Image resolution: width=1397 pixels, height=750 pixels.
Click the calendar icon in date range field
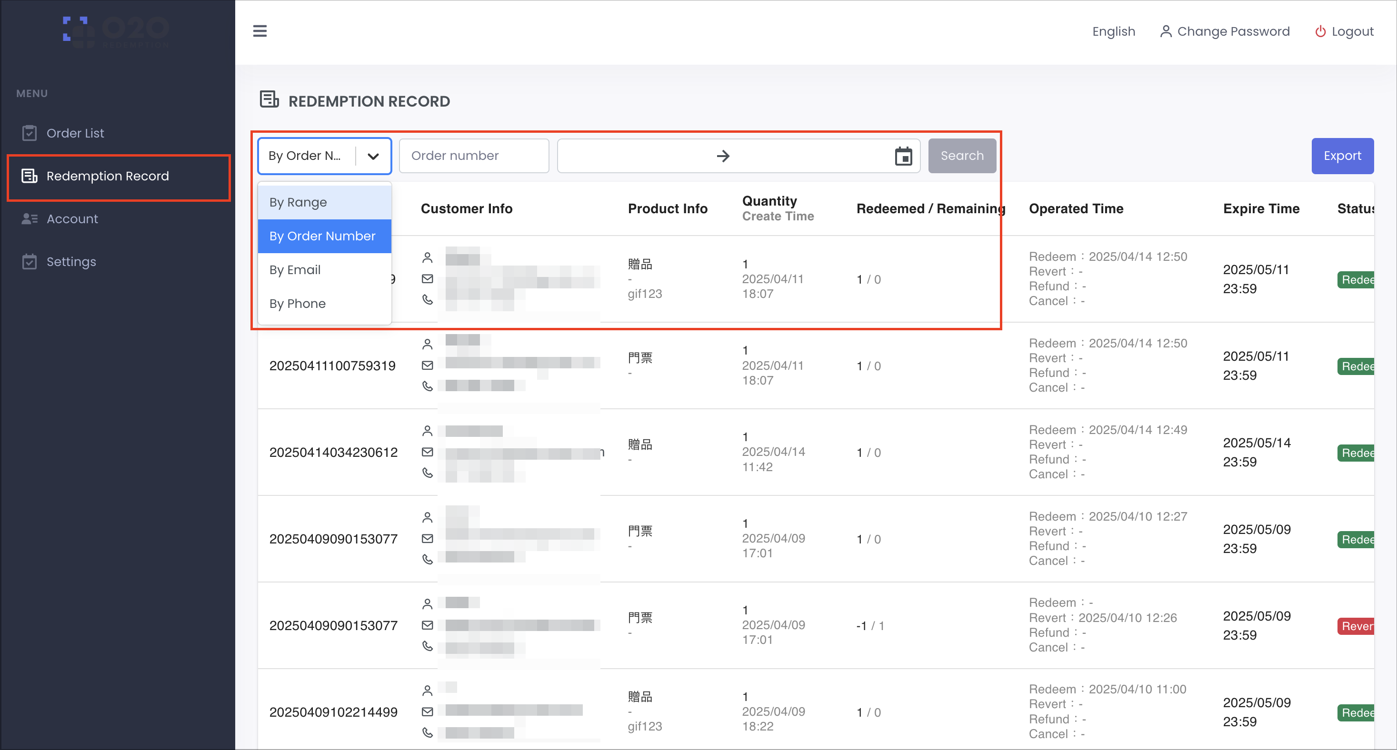tap(903, 156)
